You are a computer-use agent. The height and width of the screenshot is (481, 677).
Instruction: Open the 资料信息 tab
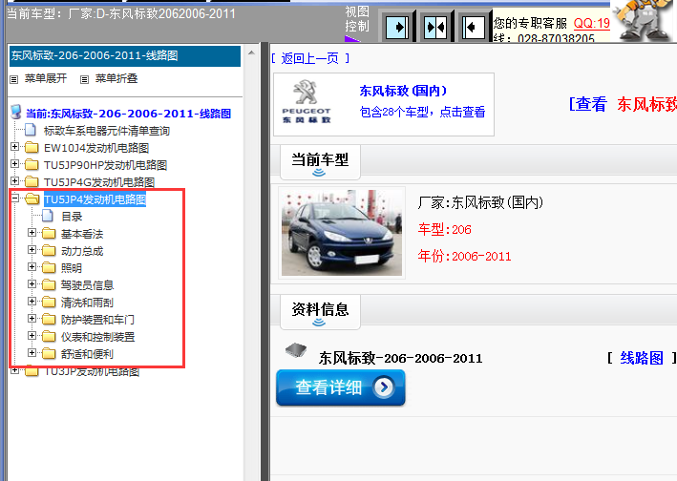click(x=320, y=312)
